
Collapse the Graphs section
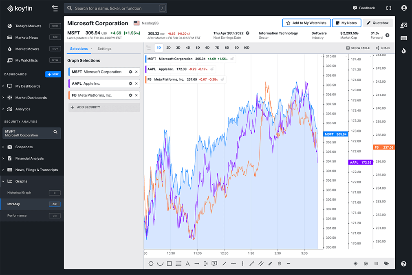pyautogui.click(x=21, y=181)
